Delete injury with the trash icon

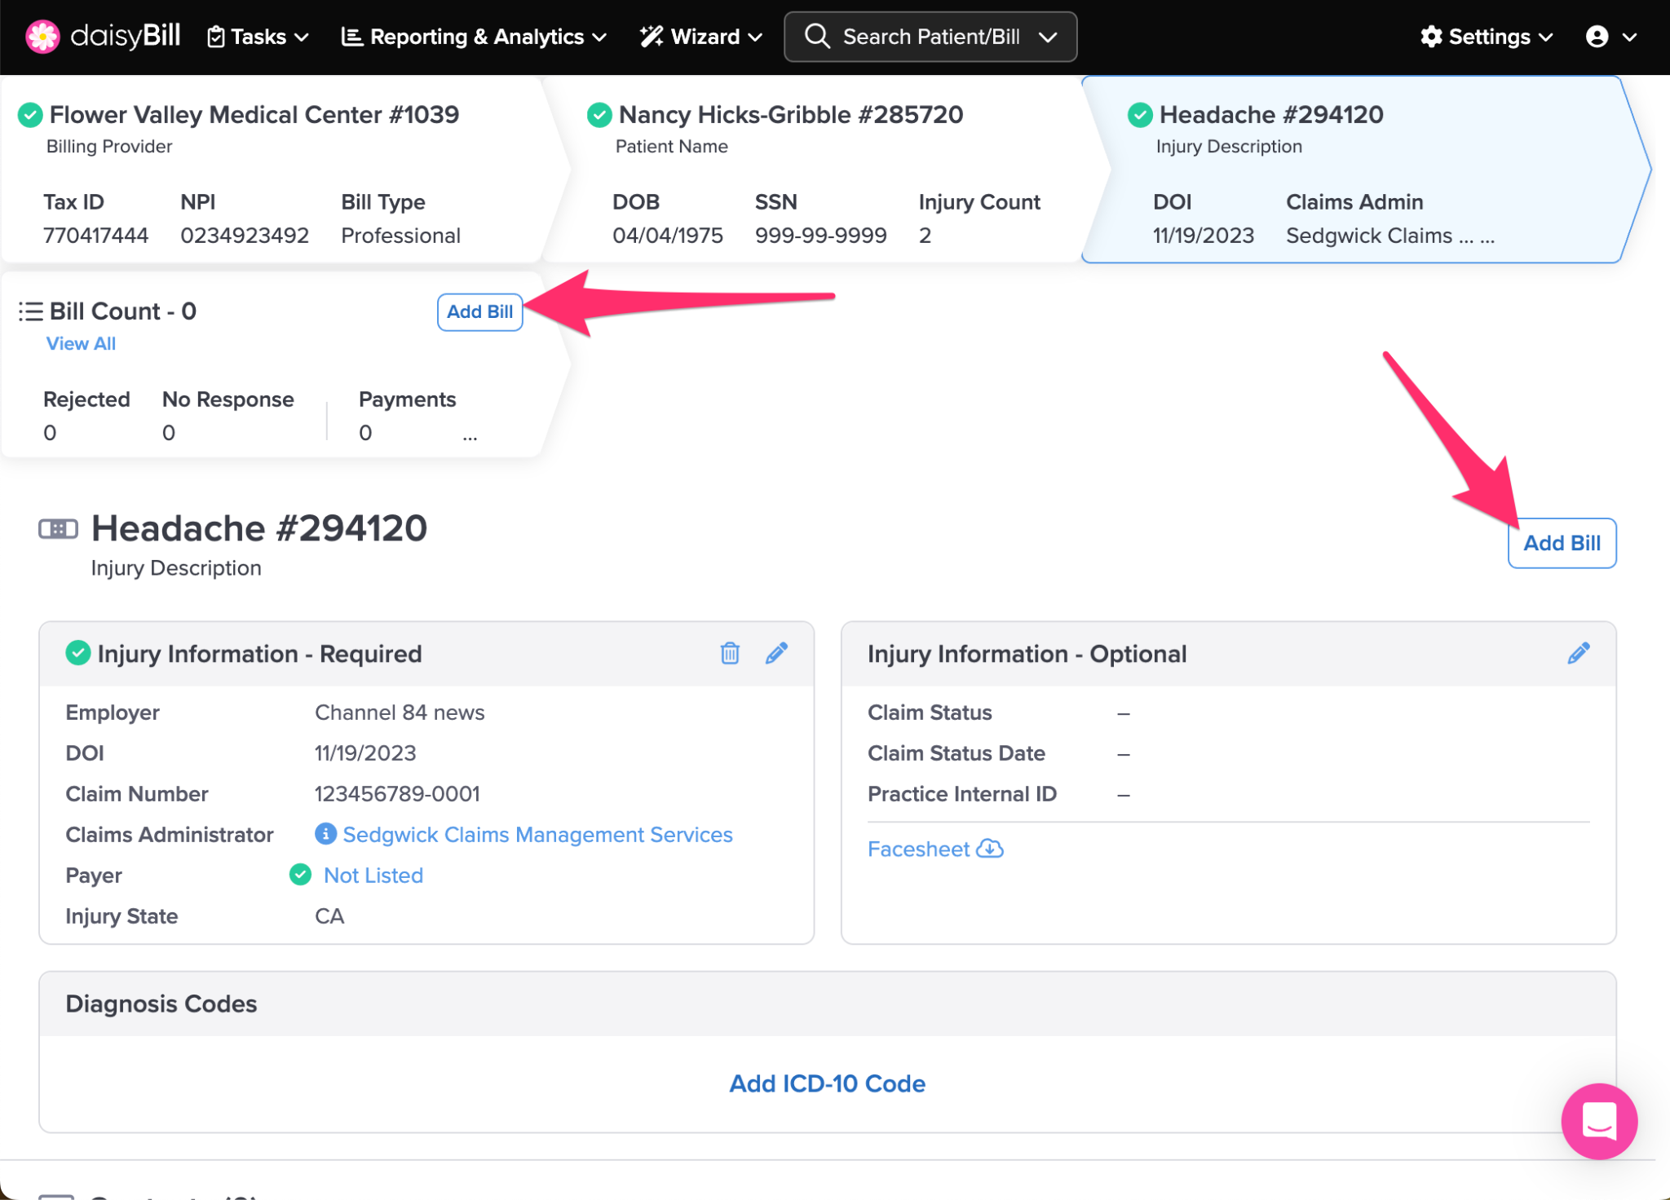730,653
